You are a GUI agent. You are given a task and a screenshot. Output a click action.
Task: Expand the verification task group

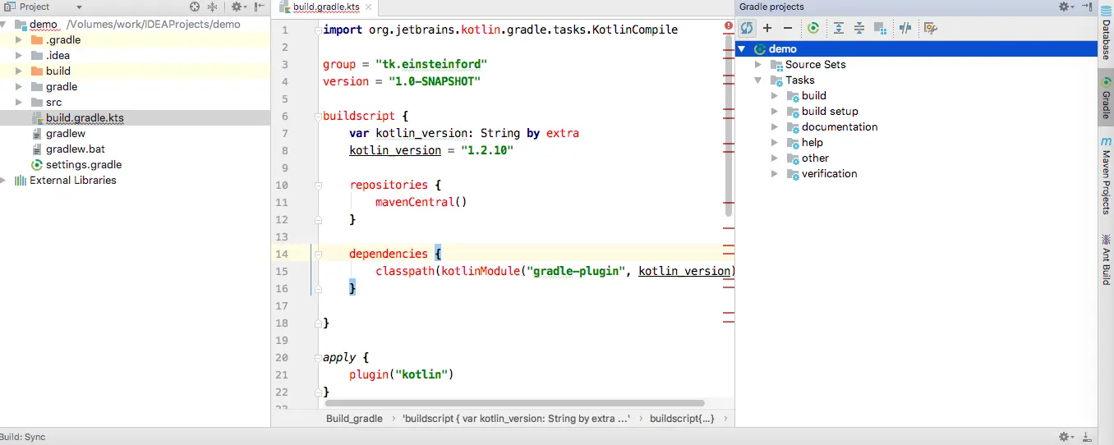coord(774,174)
